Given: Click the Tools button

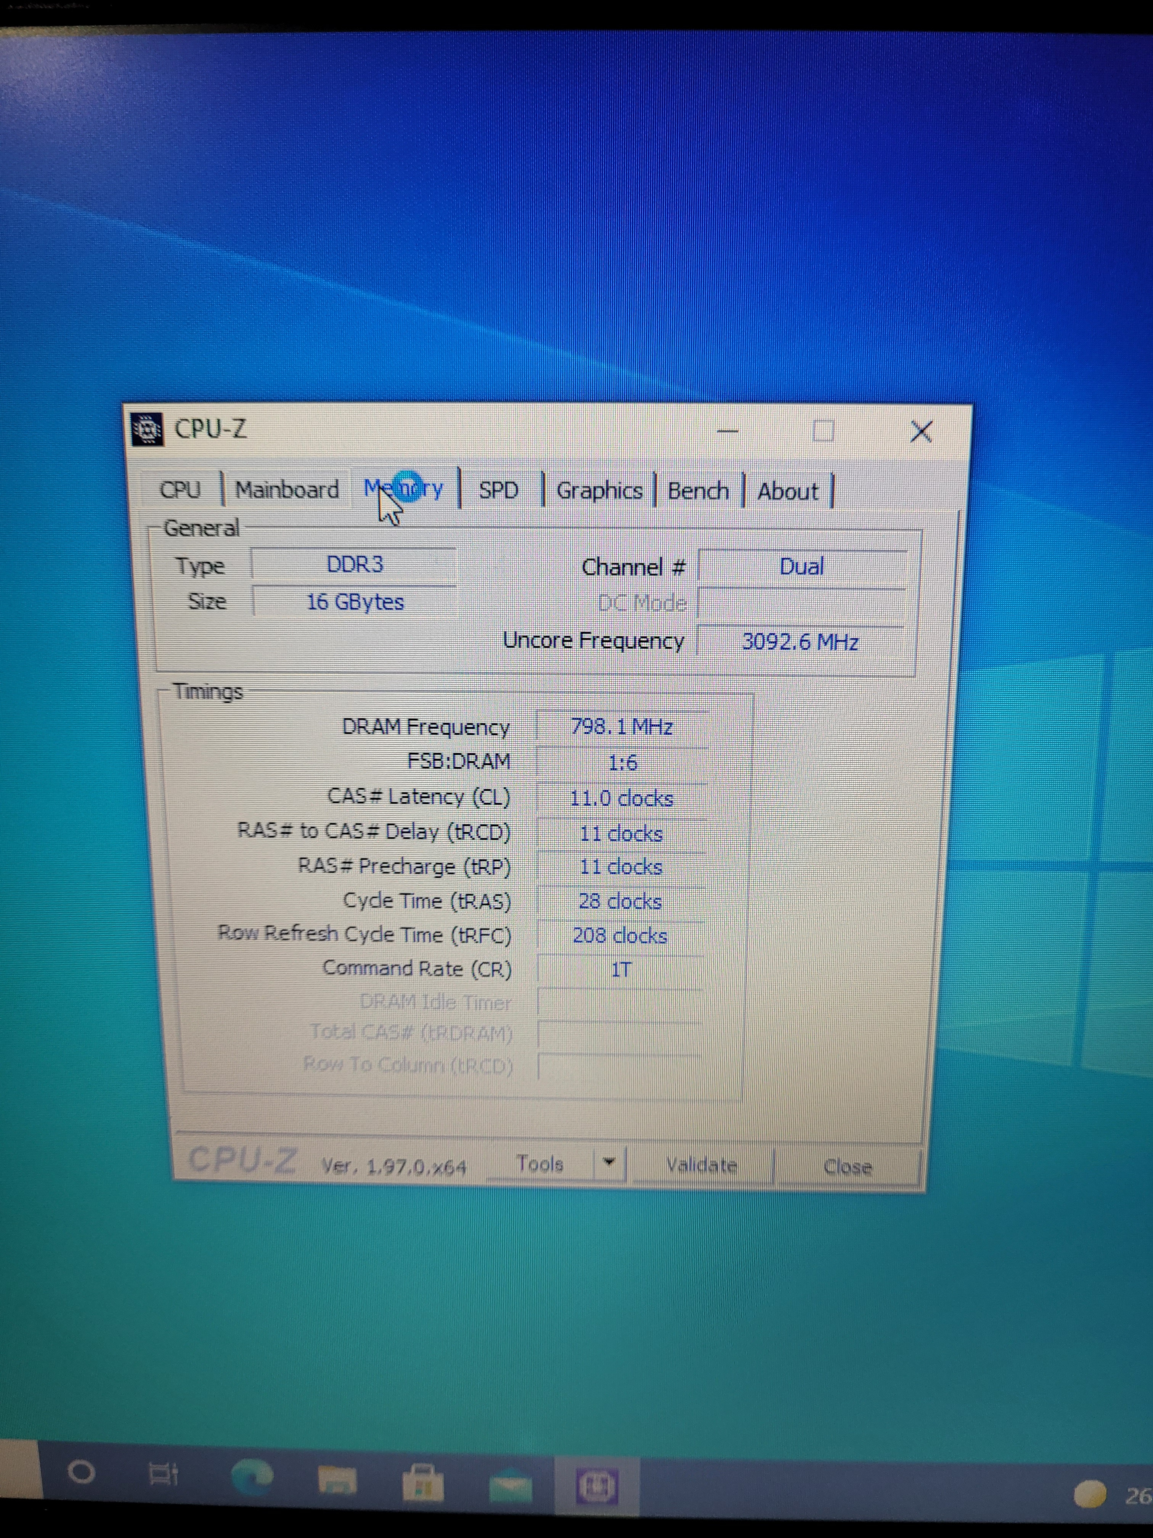Looking at the screenshot, I should click(x=540, y=1164).
